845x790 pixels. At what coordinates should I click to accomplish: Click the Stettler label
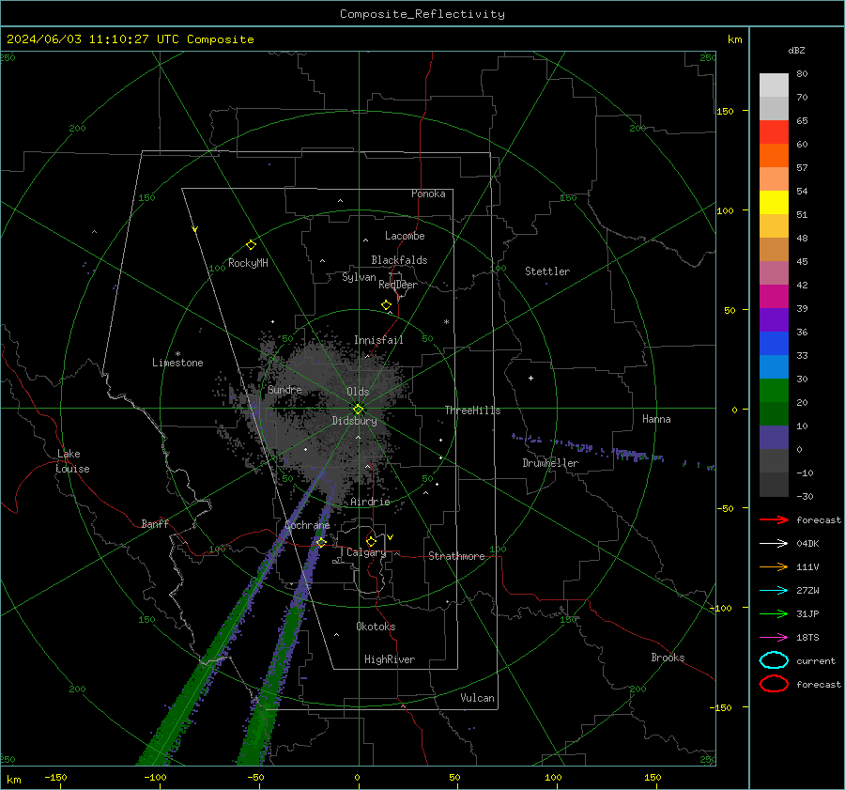[x=547, y=271]
